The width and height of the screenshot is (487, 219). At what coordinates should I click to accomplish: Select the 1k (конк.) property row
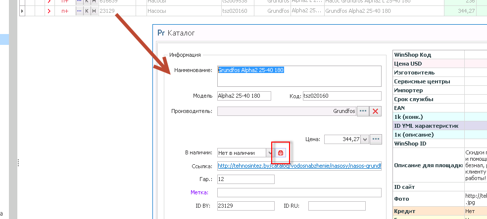click(x=440, y=117)
